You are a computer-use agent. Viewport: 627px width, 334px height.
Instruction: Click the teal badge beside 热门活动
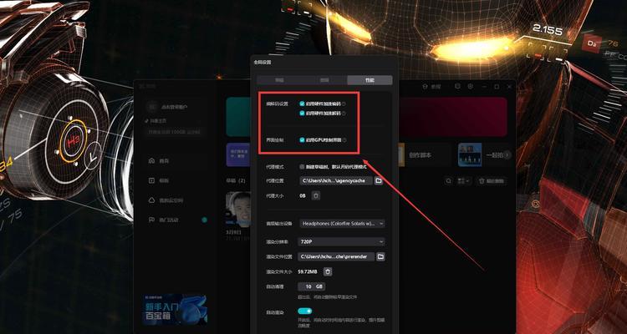point(204,220)
